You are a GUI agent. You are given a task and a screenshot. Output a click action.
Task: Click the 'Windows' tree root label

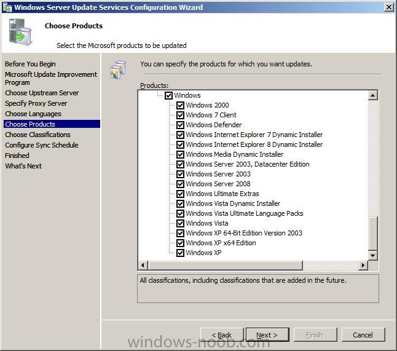(x=187, y=95)
